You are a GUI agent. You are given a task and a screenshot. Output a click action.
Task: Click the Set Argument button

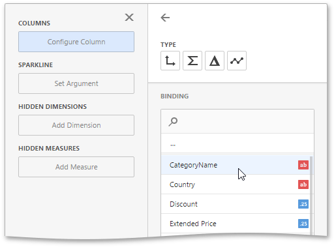(x=76, y=83)
